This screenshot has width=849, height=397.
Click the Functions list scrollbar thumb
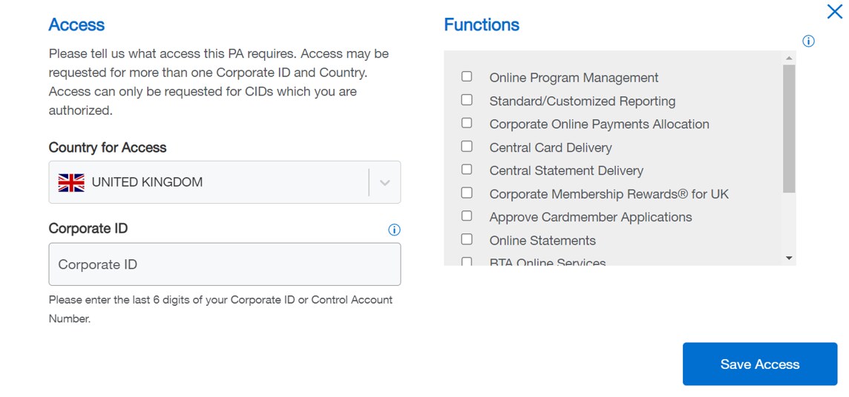coord(789,127)
